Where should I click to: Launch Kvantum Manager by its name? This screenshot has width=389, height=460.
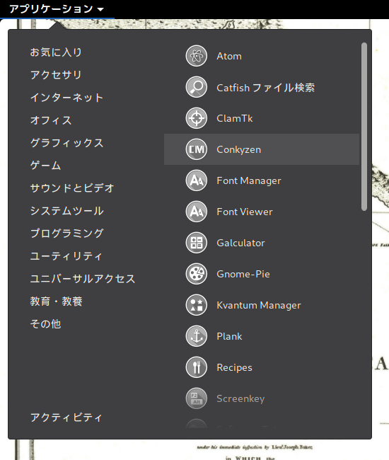tap(259, 305)
